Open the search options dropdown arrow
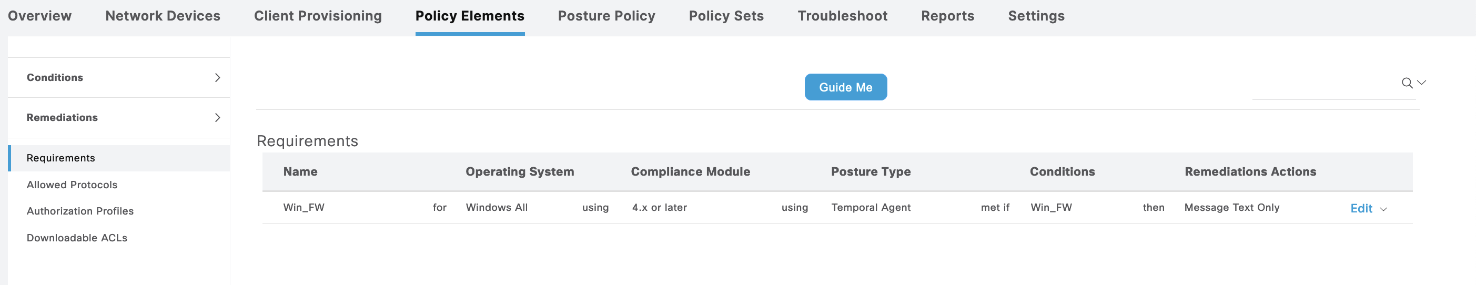Viewport: 1476px width, 285px height. tap(1422, 83)
